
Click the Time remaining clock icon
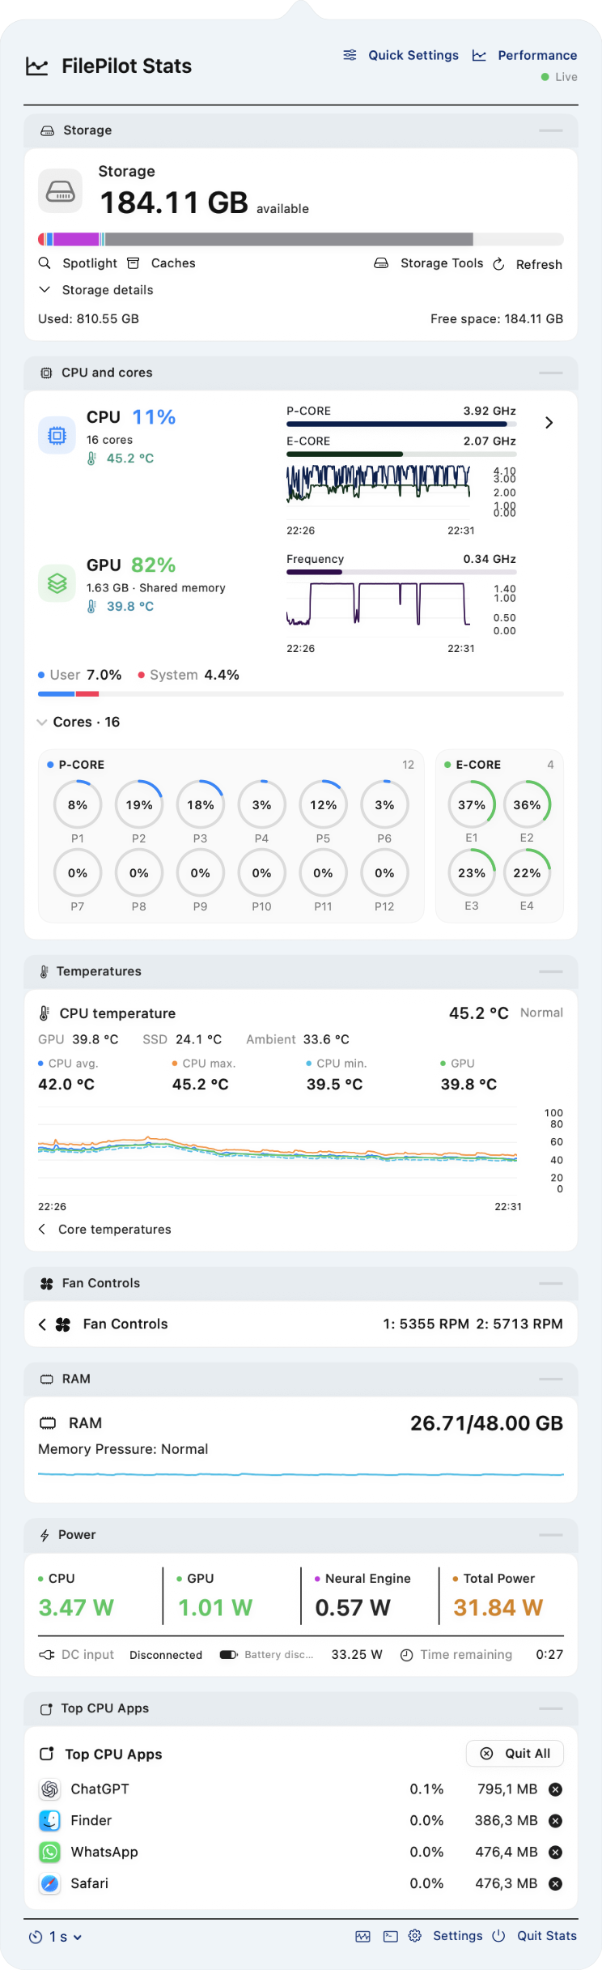(x=407, y=1655)
